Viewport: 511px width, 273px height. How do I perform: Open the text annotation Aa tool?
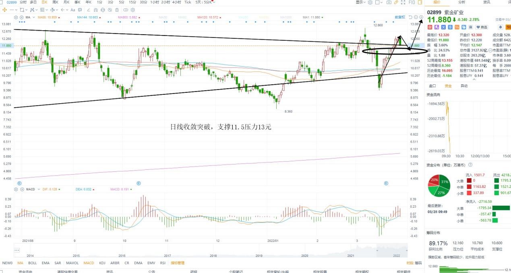[x=73, y=10]
